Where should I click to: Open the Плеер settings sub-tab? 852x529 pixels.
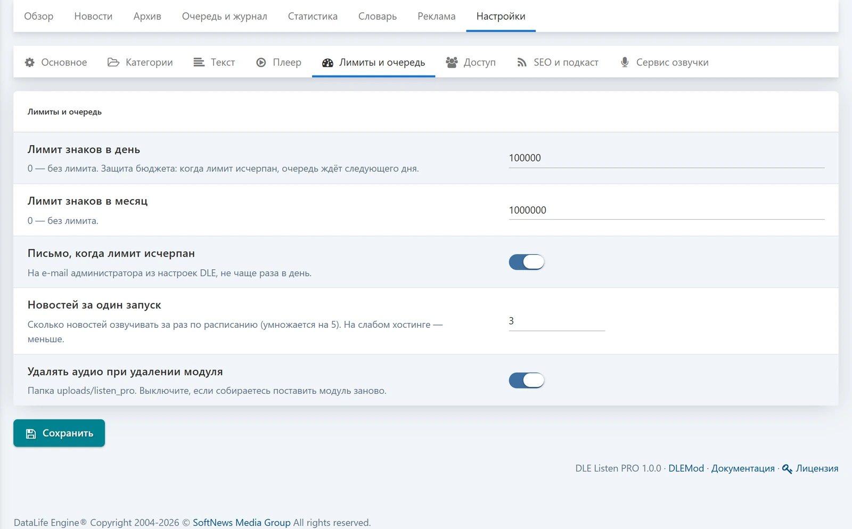tap(278, 62)
